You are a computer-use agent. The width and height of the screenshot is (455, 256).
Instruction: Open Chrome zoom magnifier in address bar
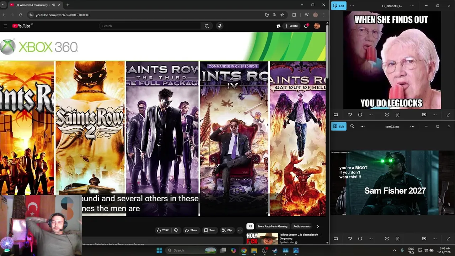click(274, 15)
